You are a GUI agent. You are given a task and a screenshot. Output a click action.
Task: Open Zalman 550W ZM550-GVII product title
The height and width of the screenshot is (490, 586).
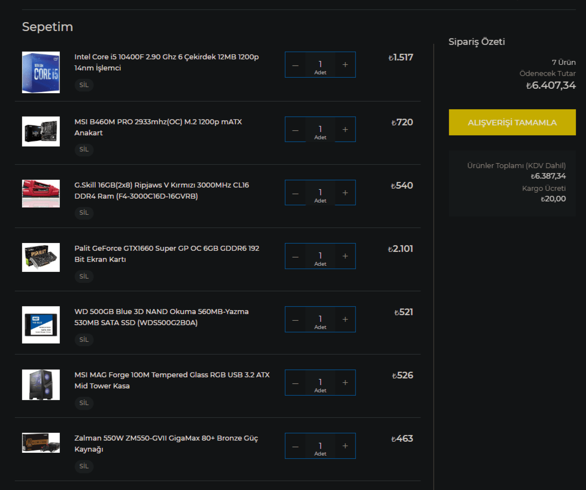tap(166, 443)
